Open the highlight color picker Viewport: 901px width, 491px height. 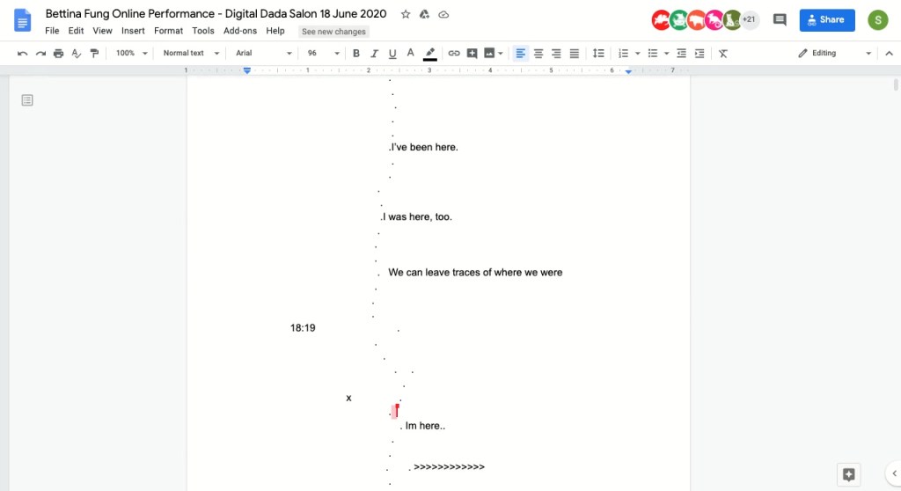[429, 54]
